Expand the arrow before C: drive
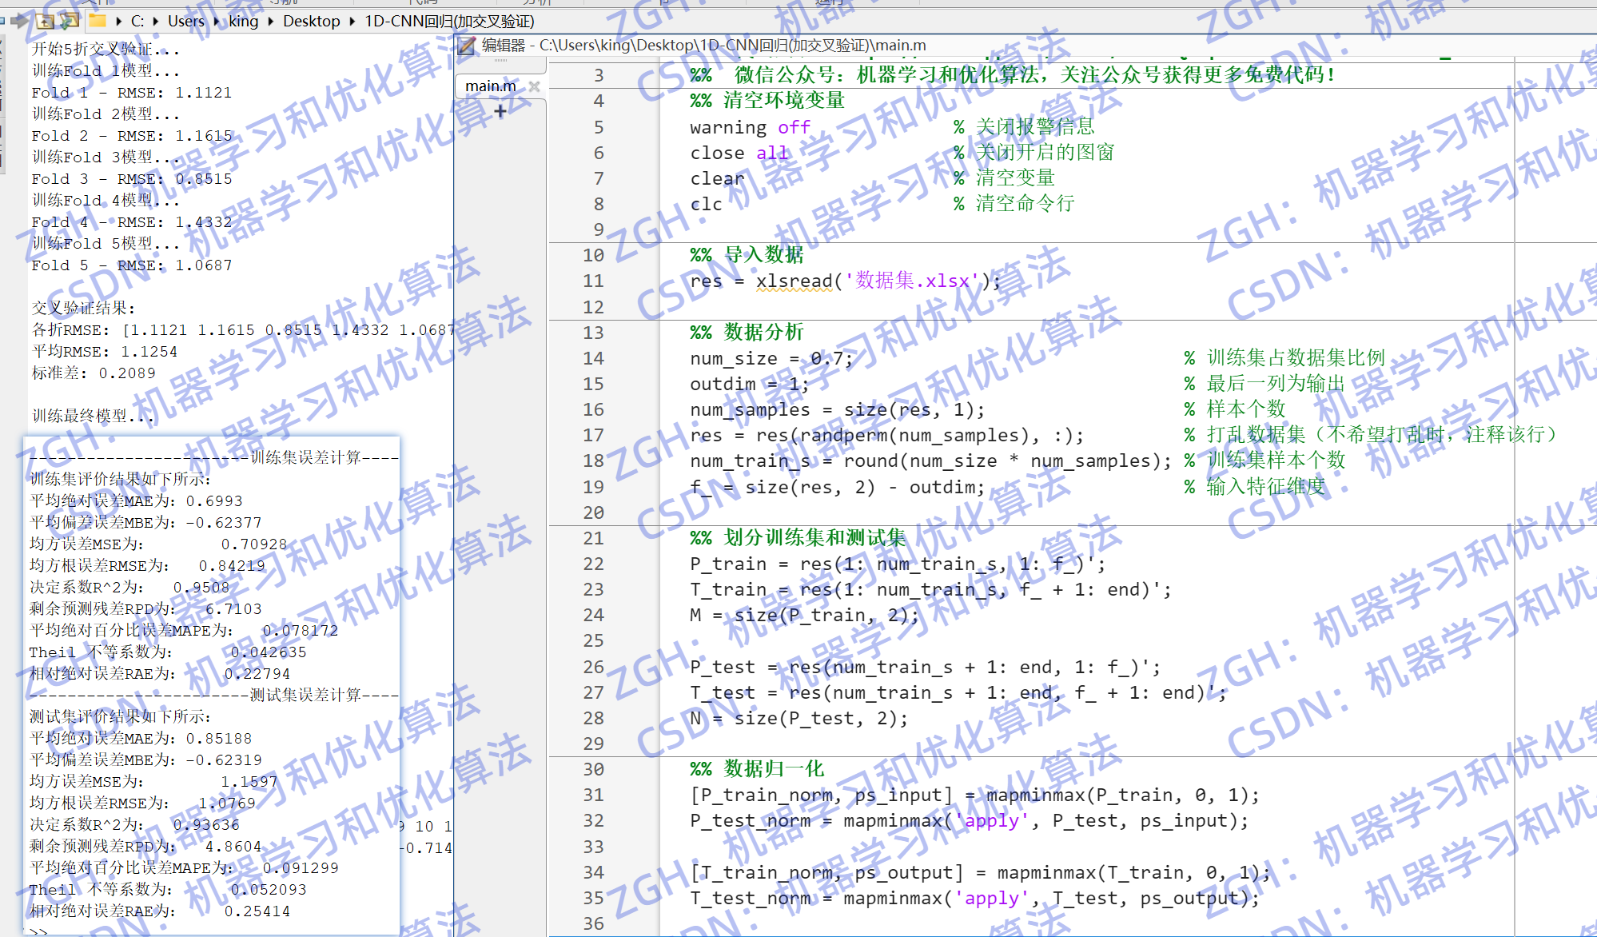Screen dimensions: 1597x937 click(x=119, y=22)
